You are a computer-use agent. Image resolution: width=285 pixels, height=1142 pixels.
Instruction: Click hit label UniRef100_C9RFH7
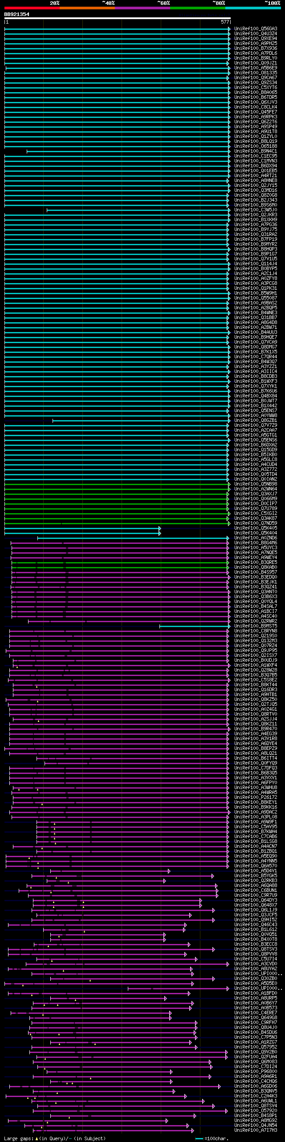coord(256,1022)
